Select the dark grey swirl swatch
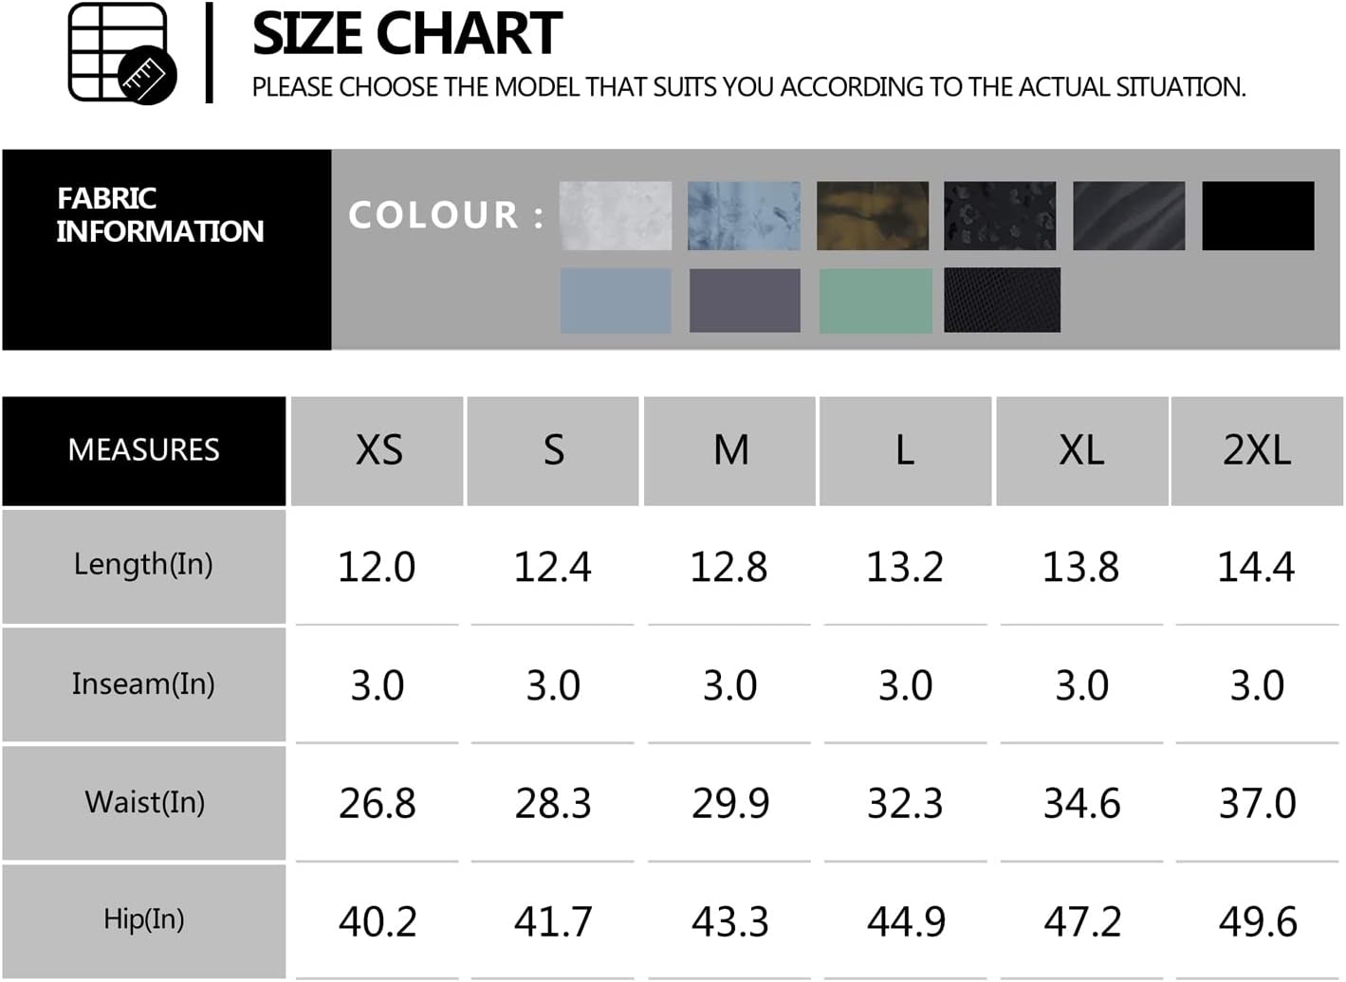Image resolution: width=1346 pixels, height=982 pixels. 1129,216
